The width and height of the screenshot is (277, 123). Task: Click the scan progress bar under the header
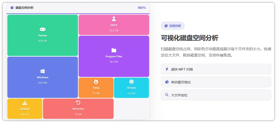point(78,14)
